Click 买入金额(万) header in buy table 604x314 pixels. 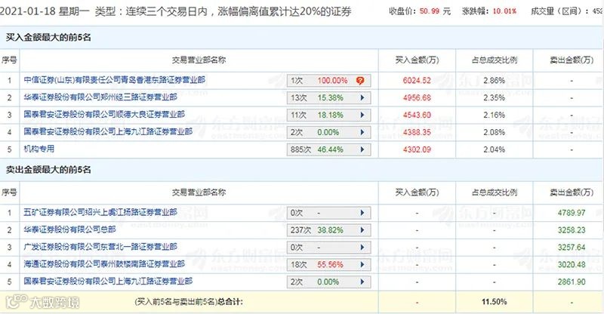(x=418, y=60)
